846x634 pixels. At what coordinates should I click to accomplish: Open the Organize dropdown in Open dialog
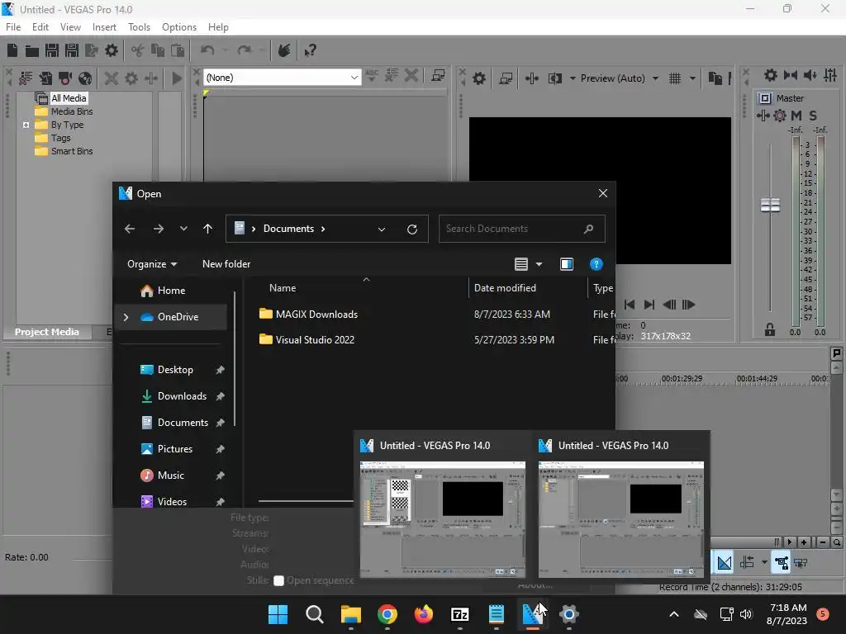pos(152,264)
